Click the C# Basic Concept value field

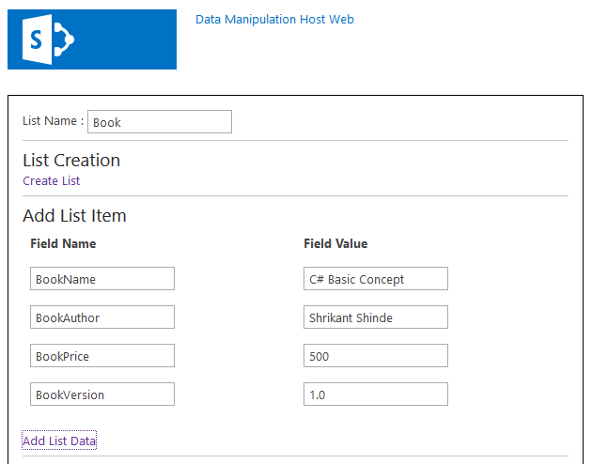click(x=376, y=279)
